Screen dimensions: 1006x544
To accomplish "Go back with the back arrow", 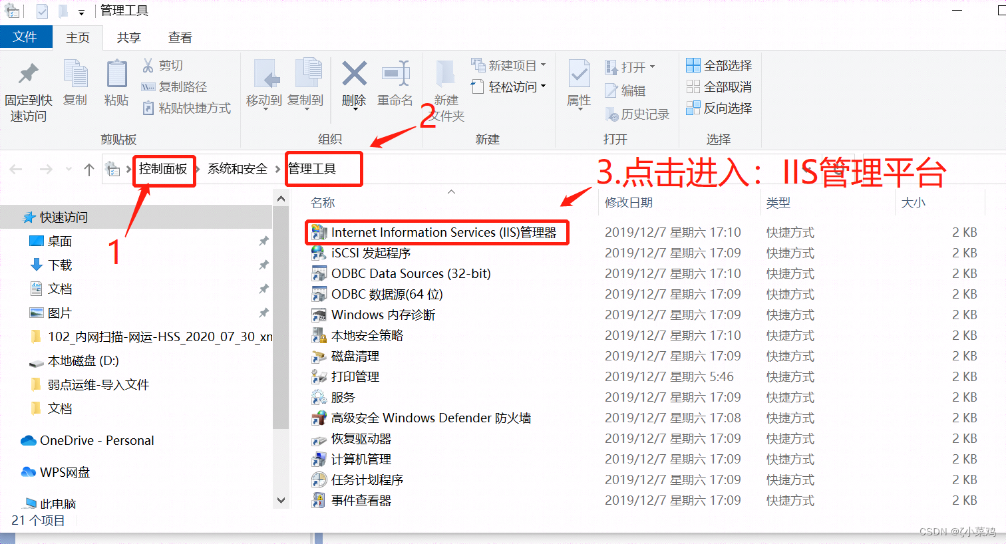I will click(x=16, y=169).
